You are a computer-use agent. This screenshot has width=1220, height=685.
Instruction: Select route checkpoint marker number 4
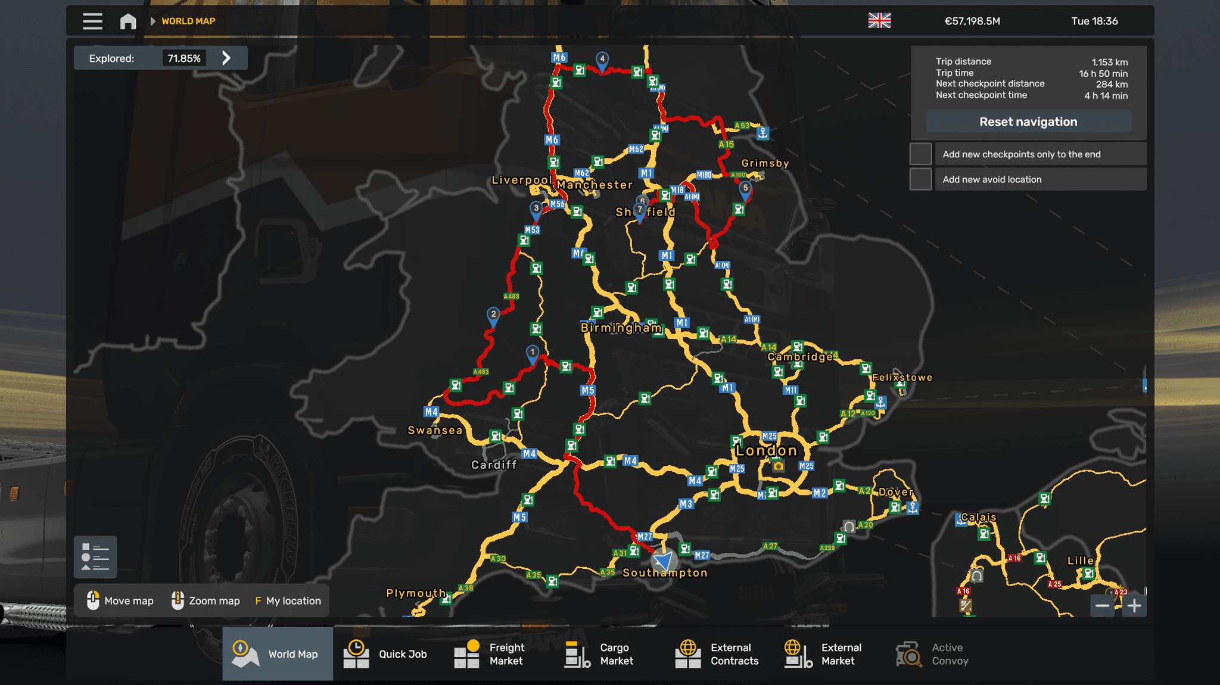coord(602,59)
